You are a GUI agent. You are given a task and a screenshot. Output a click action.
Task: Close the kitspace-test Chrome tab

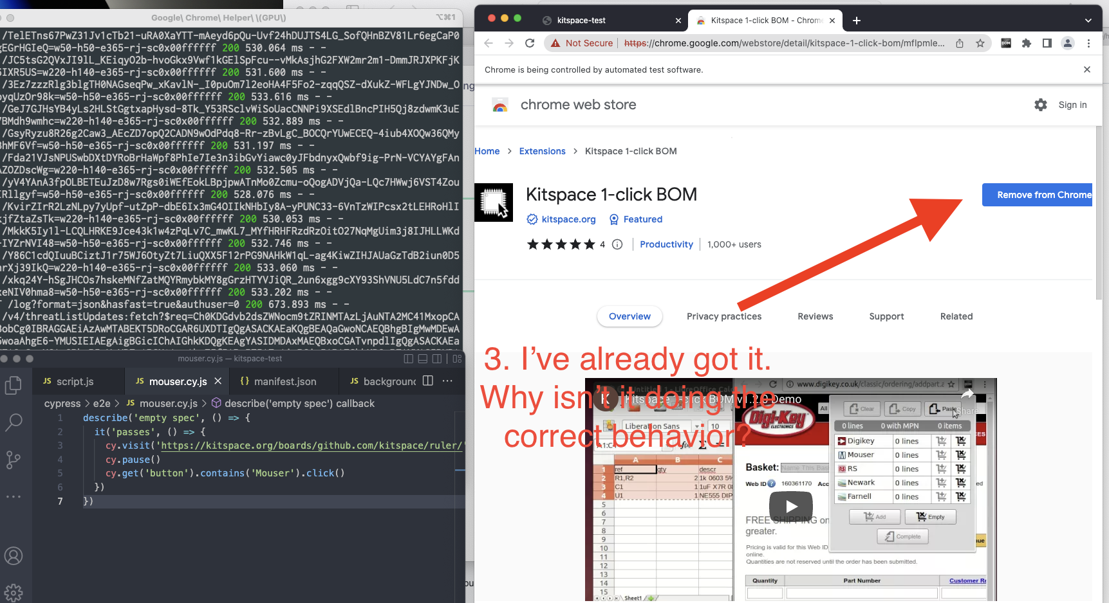pos(678,21)
